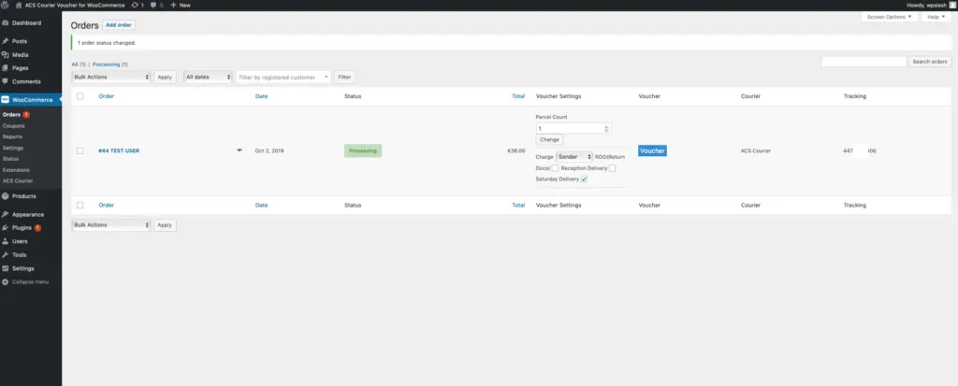
Task: Click the Plugins plug icon
Action: coord(5,228)
